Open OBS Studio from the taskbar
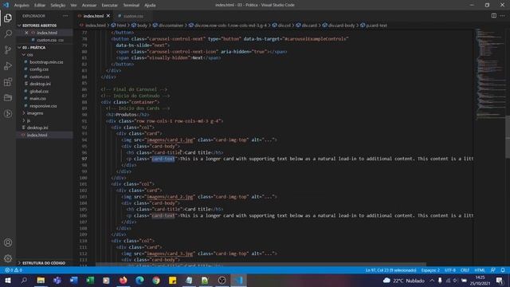 click(222, 280)
